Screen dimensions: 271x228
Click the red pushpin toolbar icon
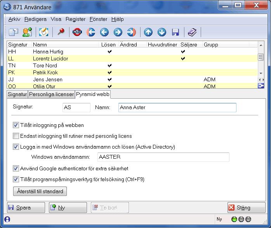[x=61, y=32]
